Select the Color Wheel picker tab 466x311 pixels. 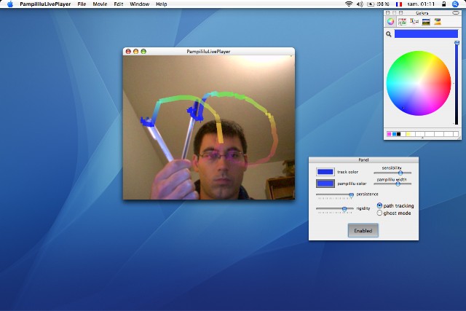coord(390,22)
